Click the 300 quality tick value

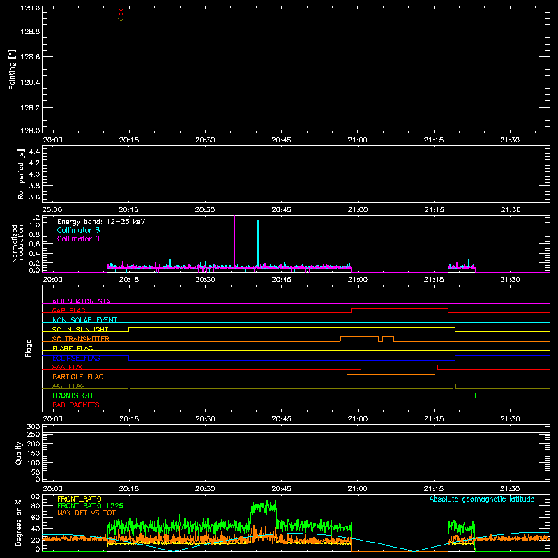point(33,427)
